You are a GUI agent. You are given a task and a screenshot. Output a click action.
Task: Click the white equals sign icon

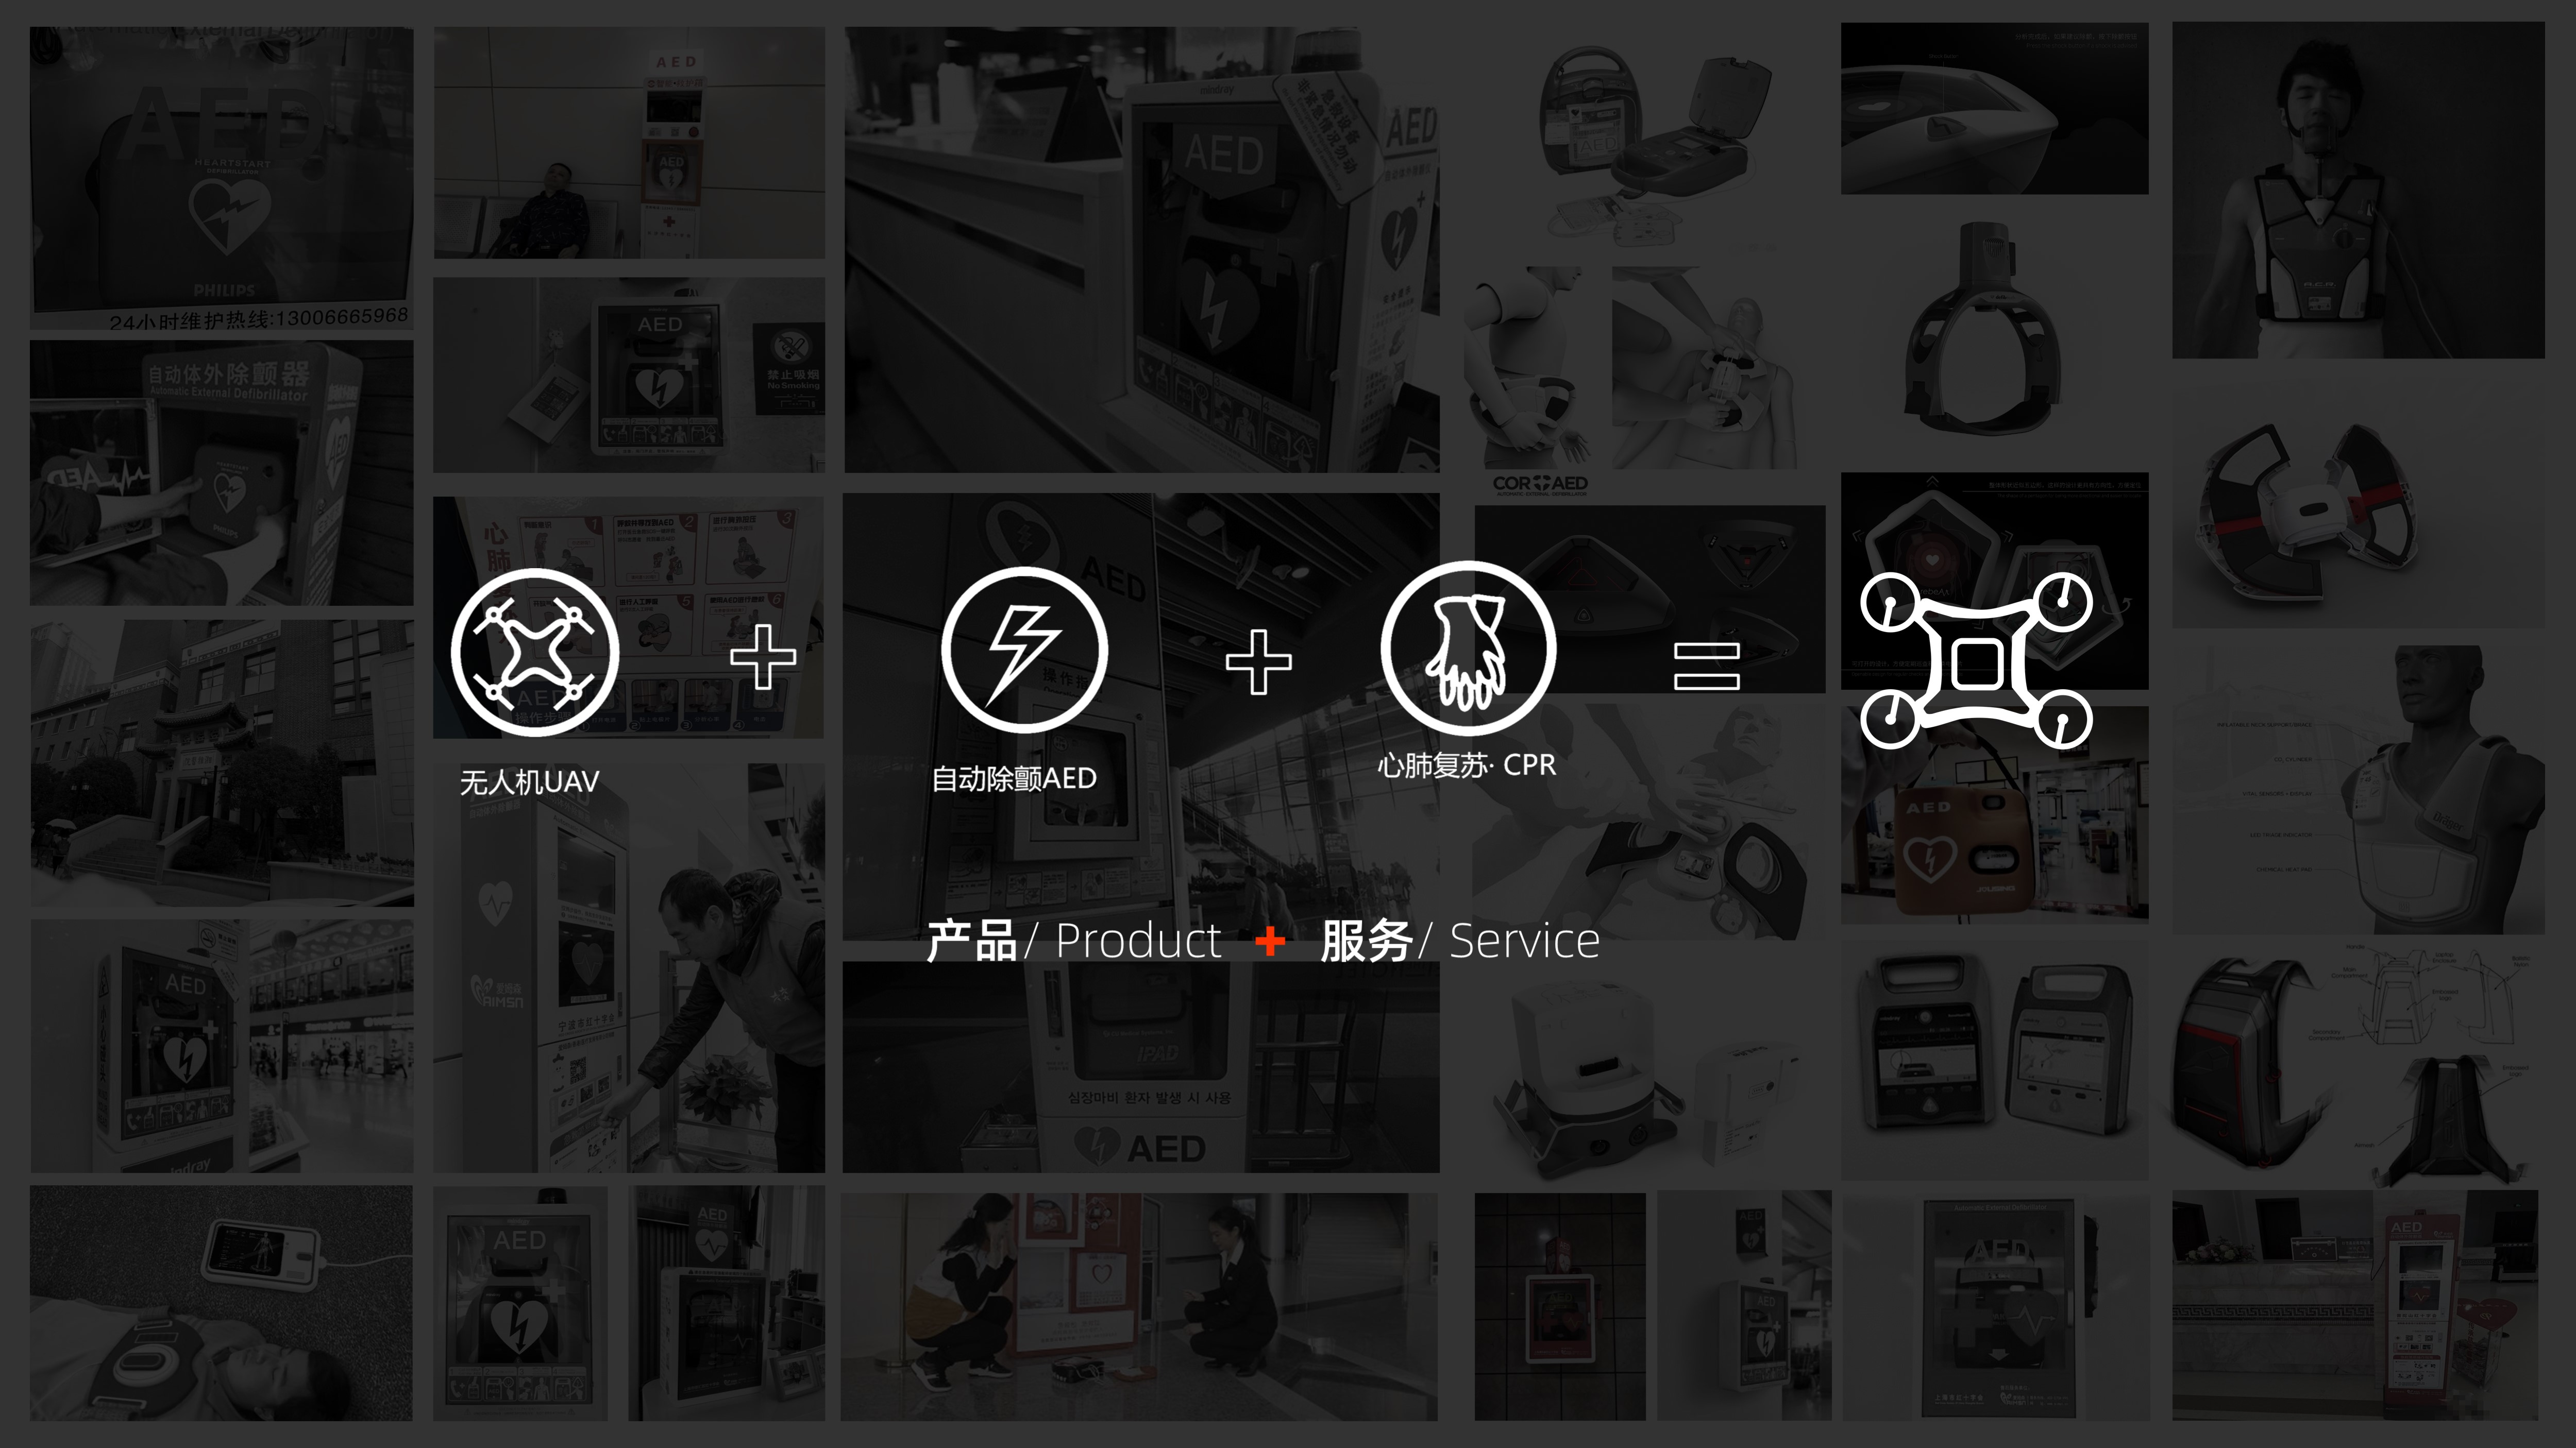[1707, 667]
